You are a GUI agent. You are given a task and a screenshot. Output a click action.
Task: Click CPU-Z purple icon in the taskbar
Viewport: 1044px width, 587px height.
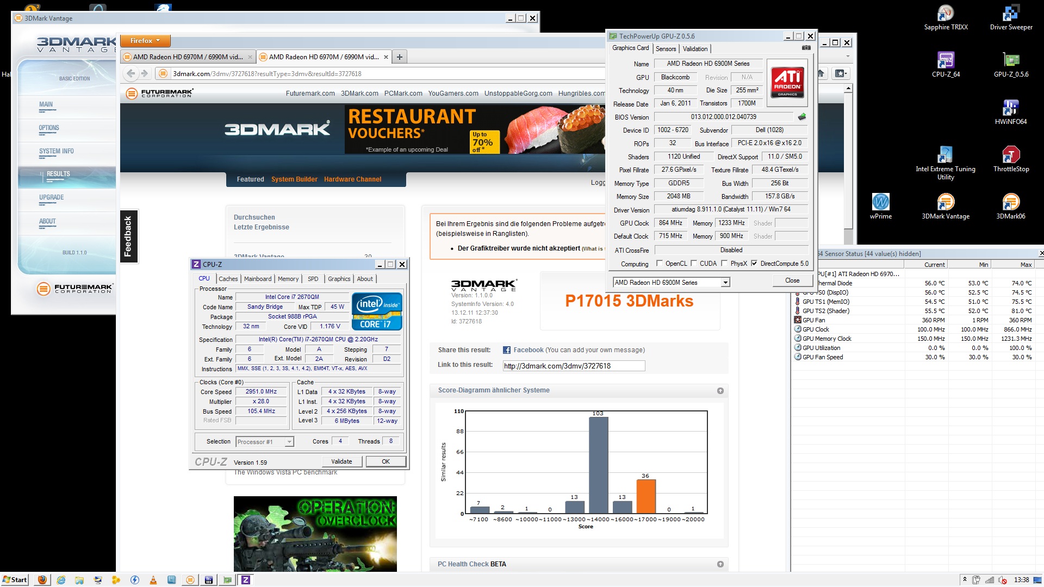click(x=246, y=580)
